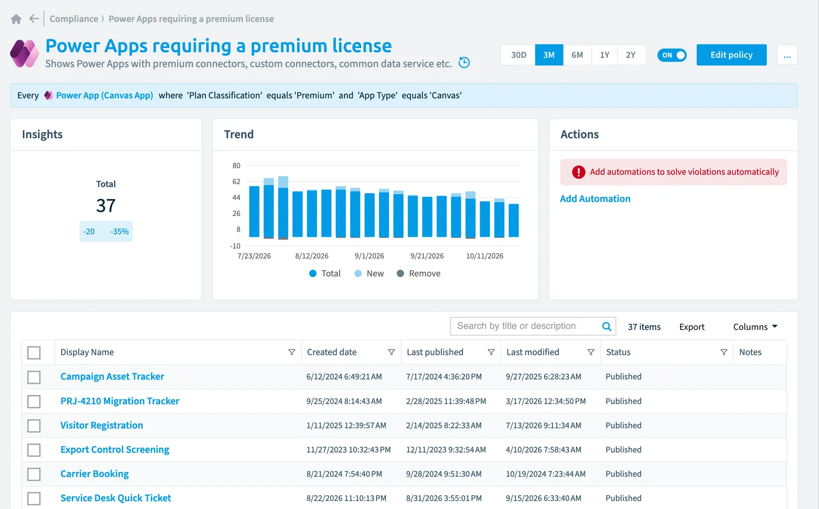
Task: Turn off the policy ON switch
Action: [672, 55]
